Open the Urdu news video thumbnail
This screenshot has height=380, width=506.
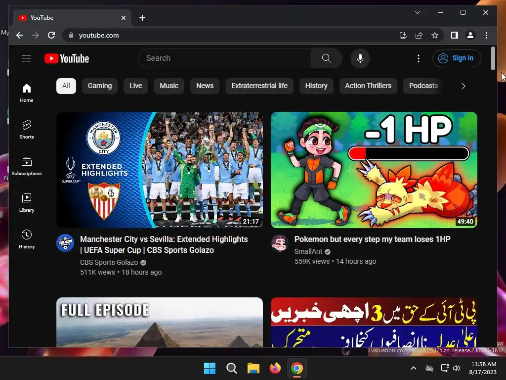pyautogui.click(x=374, y=322)
